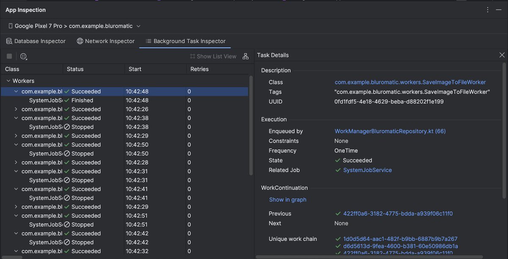Click the Show in graph link
The width and height of the screenshot is (508, 259).
click(x=288, y=199)
